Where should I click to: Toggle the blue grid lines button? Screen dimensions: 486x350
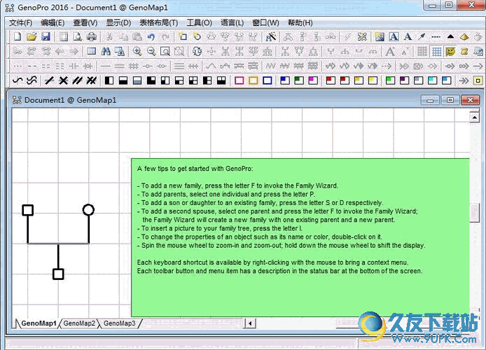click(x=436, y=51)
